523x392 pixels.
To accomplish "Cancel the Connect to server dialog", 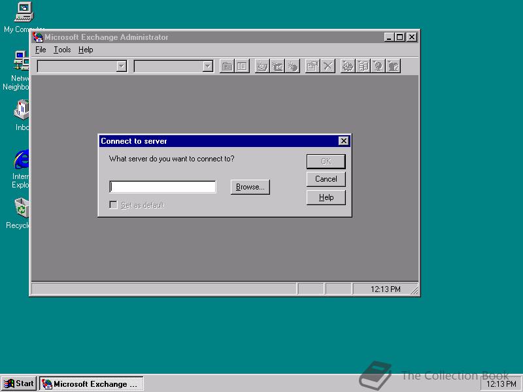I will pos(326,179).
